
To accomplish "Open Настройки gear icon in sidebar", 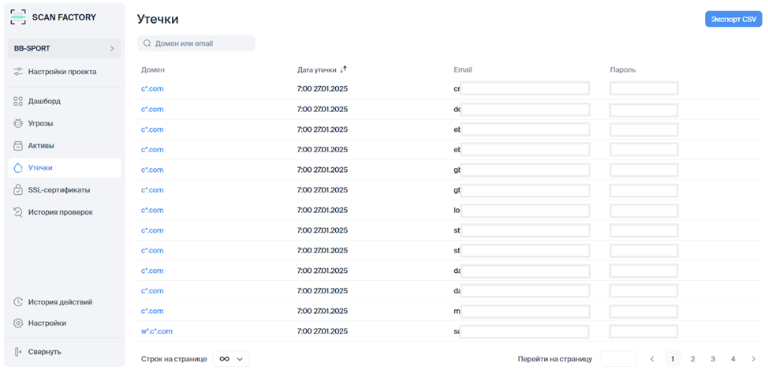I will 18,323.
